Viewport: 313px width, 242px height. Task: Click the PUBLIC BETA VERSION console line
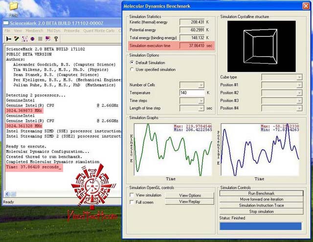coord(29,54)
